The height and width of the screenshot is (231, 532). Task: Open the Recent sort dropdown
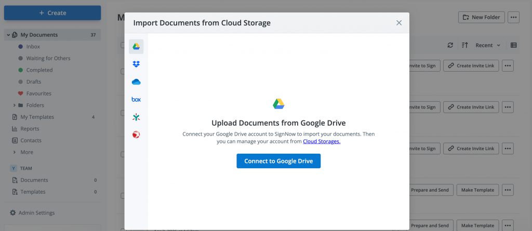pyautogui.click(x=488, y=45)
